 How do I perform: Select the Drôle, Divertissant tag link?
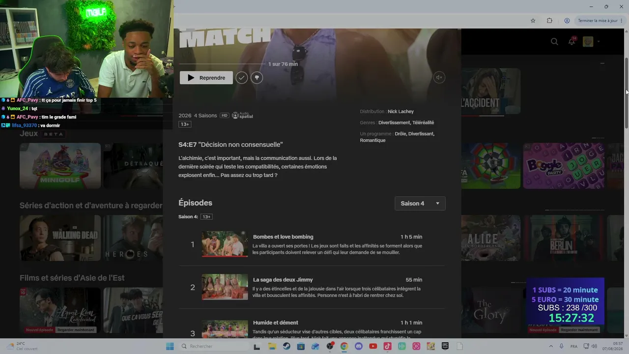pyautogui.click(x=414, y=134)
